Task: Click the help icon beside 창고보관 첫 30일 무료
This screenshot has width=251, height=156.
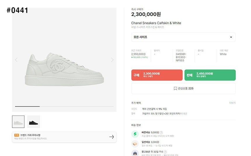Action: pos(165,152)
